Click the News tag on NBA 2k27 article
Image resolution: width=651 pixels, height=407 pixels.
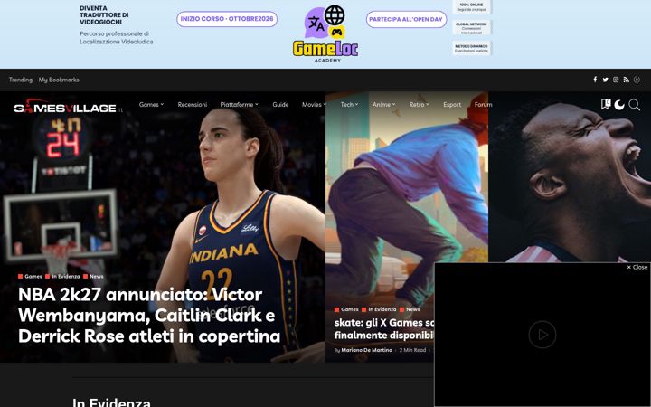[93, 276]
